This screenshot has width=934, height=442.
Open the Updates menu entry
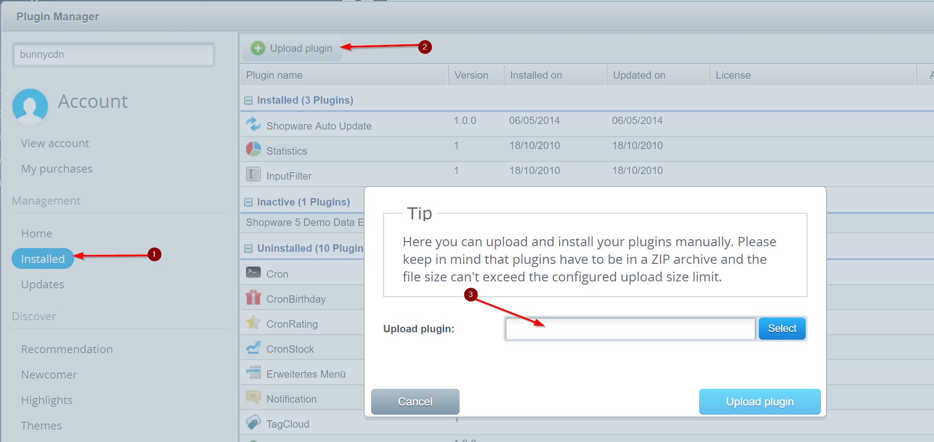43,285
